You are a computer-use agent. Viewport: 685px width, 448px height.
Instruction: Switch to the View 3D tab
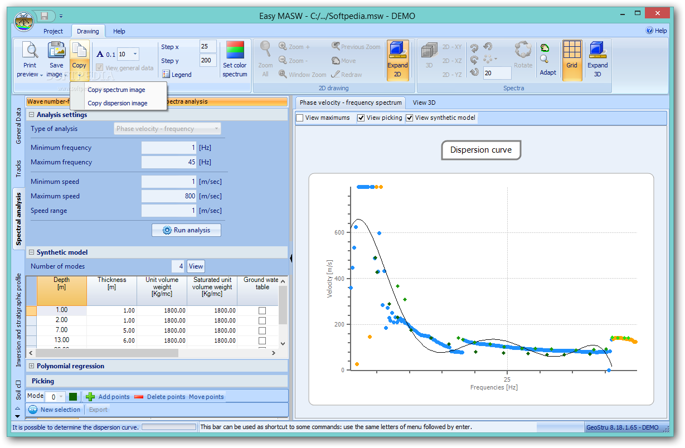point(424,103)
